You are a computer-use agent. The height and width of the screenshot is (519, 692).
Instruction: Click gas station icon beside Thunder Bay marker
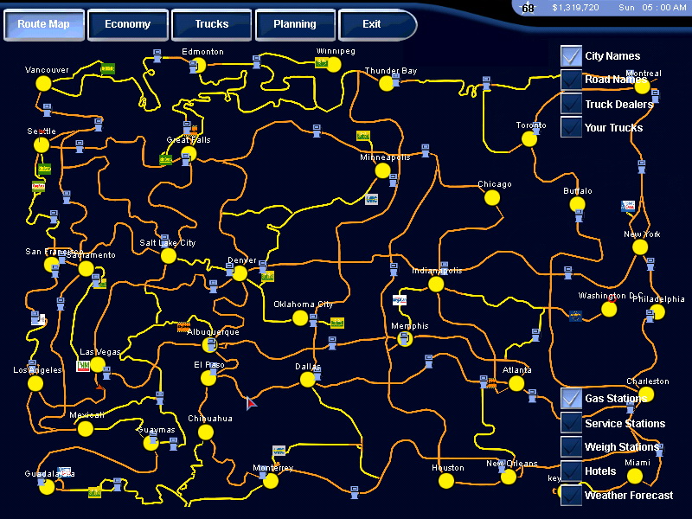[396, 80]
